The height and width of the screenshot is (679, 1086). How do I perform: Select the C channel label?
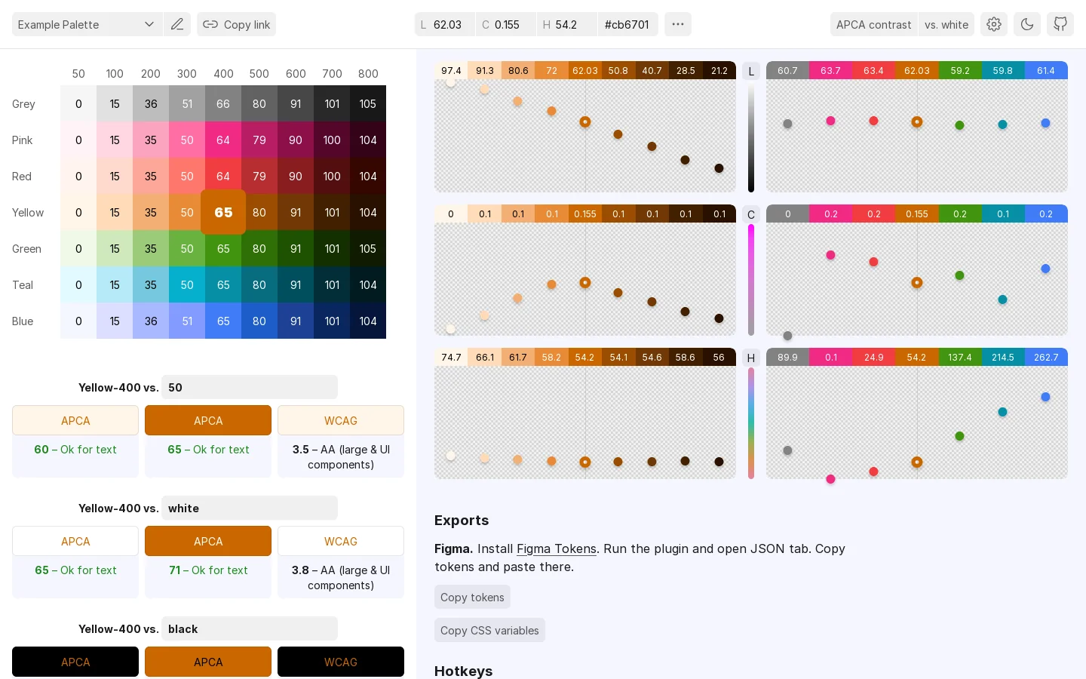[x=751, y=214]
